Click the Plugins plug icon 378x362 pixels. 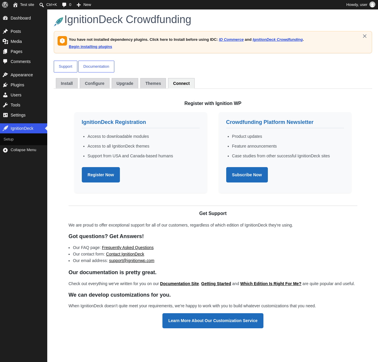pos(5,85)
